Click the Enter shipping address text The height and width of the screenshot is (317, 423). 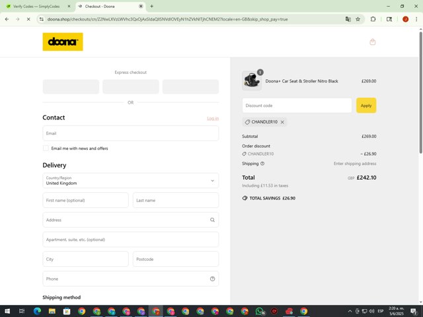pyautogui.click(x=355, y=164)
